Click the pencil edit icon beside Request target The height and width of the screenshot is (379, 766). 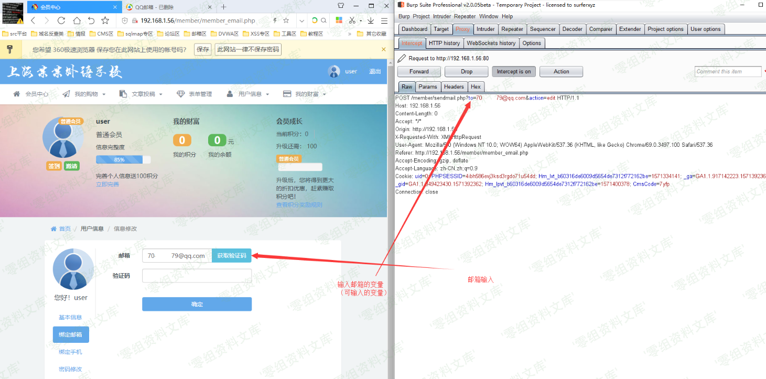(x=402, y=58)
